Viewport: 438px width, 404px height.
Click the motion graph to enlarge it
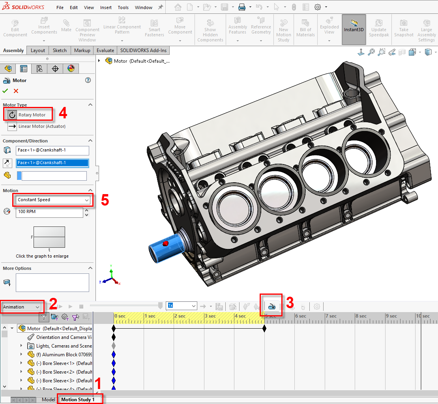tap(49, 237)
